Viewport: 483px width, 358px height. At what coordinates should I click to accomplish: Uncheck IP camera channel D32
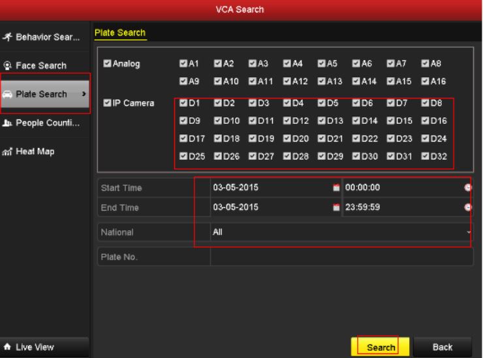click(425, 157)
